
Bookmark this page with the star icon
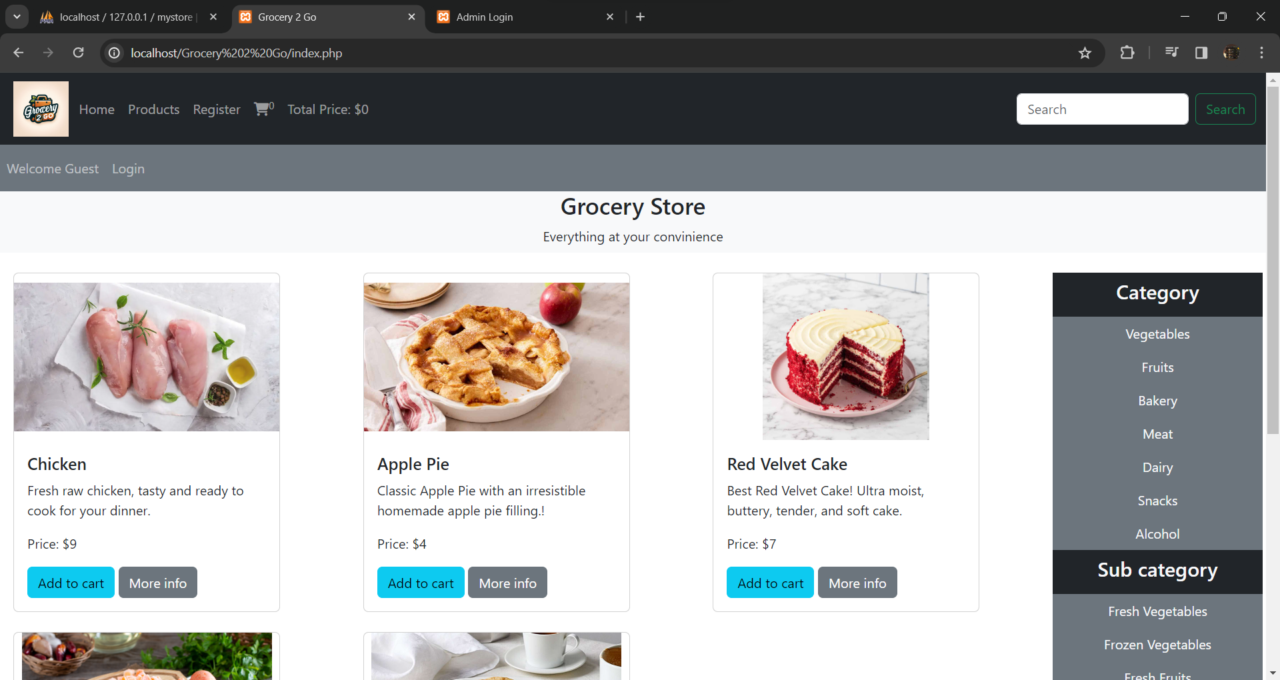(x=1085, y=53)
